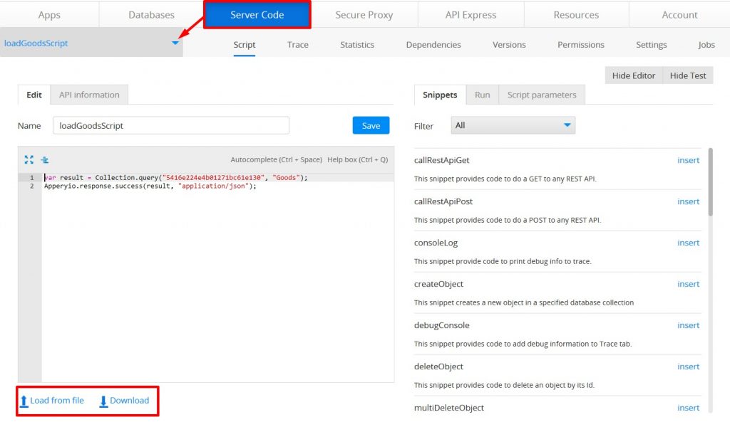Go to the Account tab
This screenshot has height=422, width=730.
(x=679, y=14)
